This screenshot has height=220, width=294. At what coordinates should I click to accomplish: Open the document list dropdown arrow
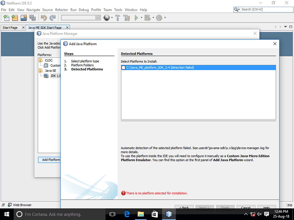coord(285,27)
